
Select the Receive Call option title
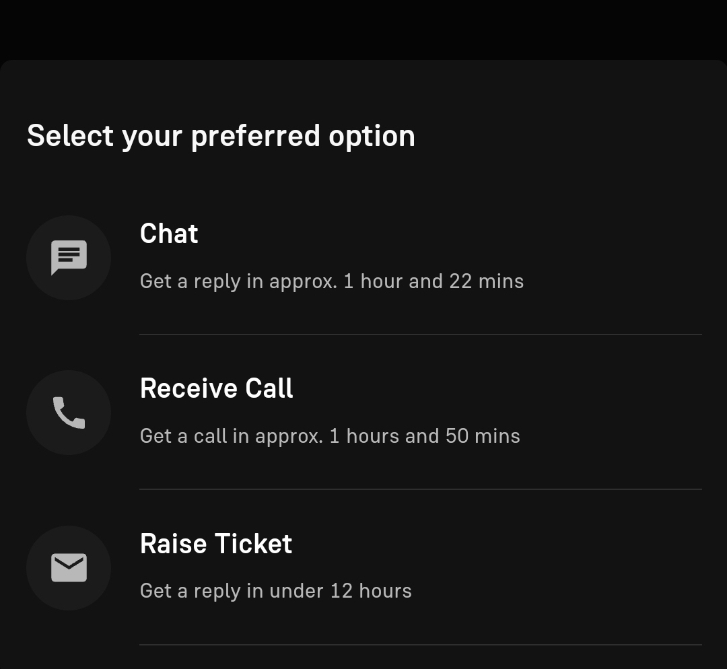tap(217, 388)
